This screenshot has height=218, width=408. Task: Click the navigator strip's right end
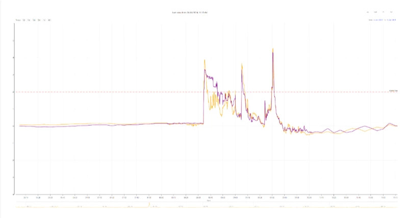pyautogui.click(x=397, y=206)
